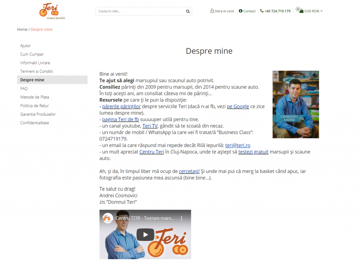The image size is (360, 274).
Task: Click the 'zis "Domnul Teri"' line
Action: [x=118, y=202]
